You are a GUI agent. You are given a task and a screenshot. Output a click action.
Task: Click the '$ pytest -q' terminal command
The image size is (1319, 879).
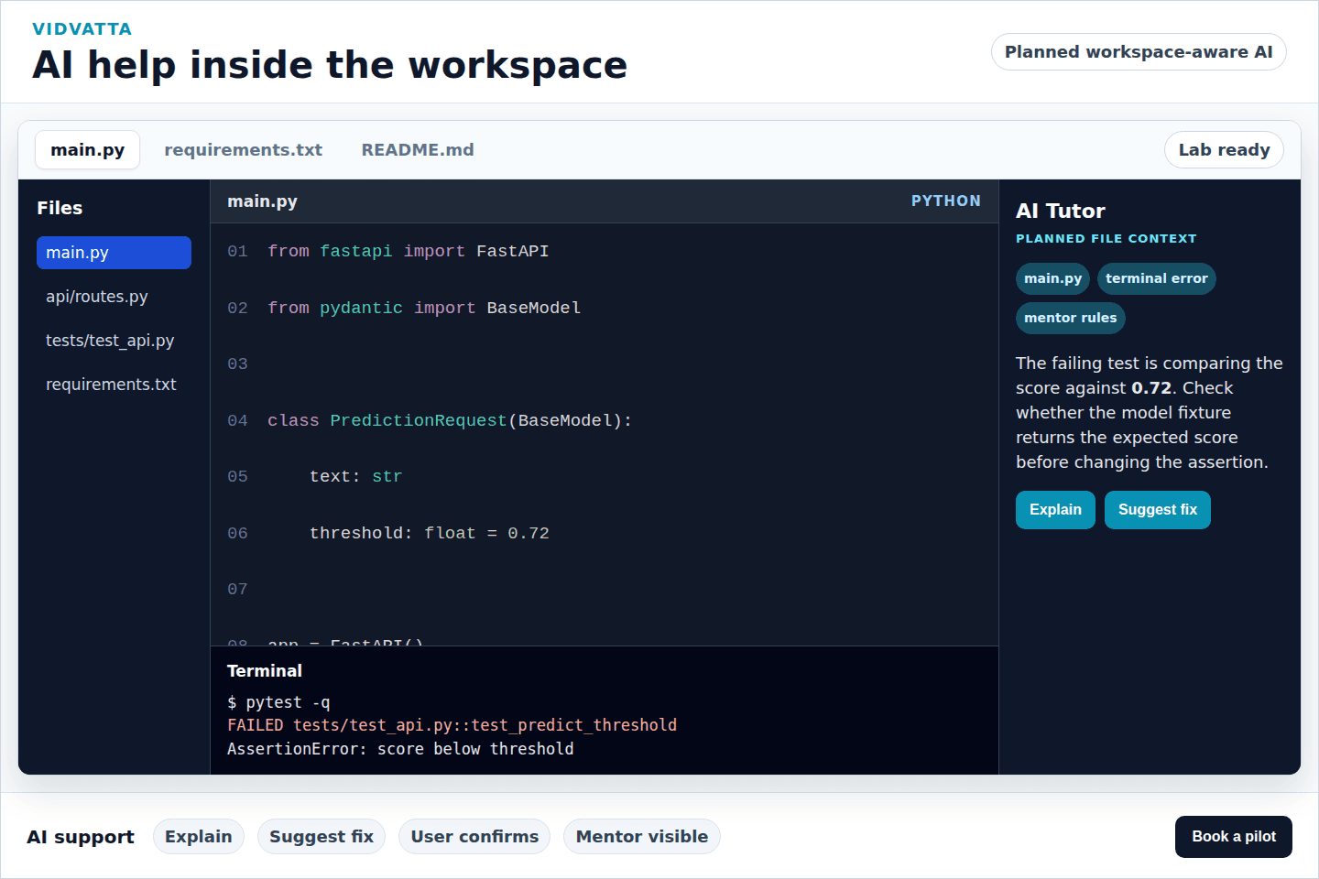278,702
